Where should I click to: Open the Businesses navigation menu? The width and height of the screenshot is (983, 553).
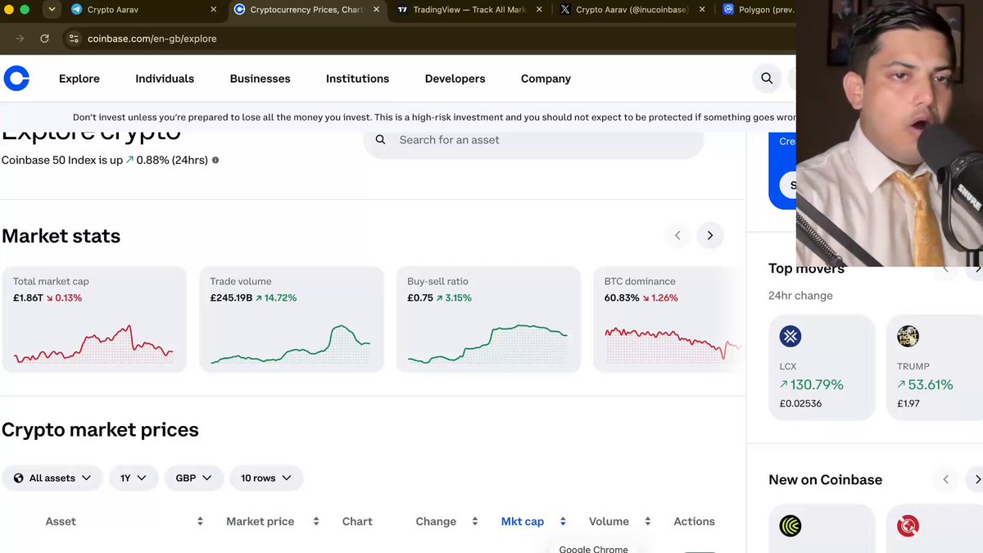pos(260,79)
